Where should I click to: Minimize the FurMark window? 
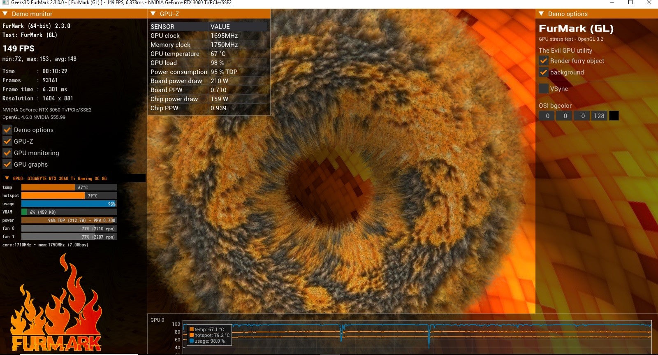[x=612, y=2]
